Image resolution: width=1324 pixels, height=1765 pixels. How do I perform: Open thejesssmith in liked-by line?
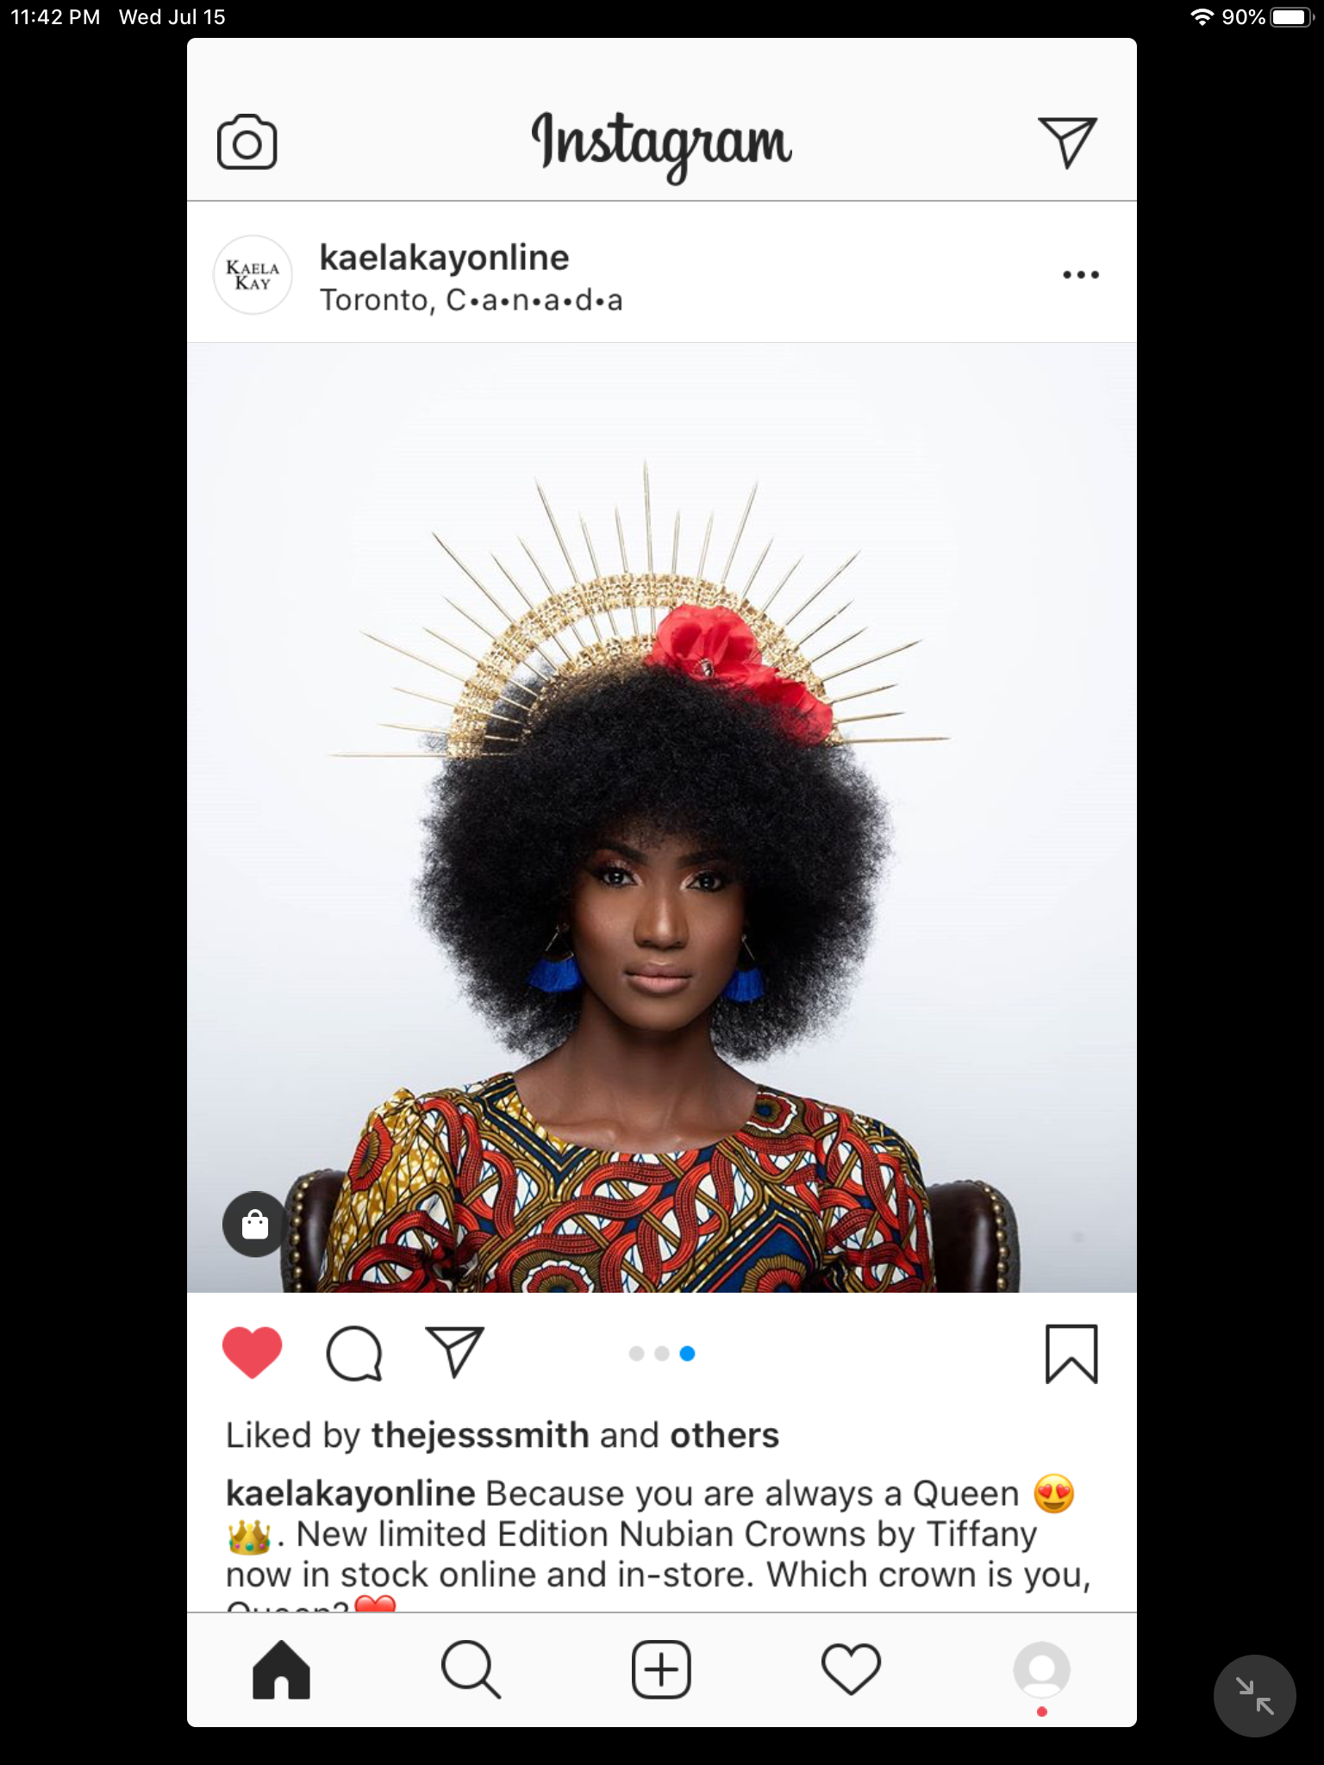(x=480, y=1436)
